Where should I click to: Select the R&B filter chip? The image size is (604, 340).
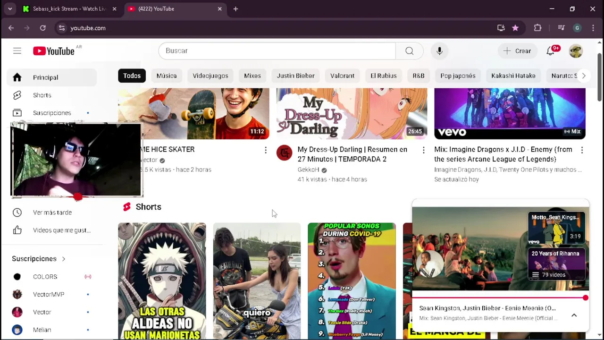click(x=419, y=76)
